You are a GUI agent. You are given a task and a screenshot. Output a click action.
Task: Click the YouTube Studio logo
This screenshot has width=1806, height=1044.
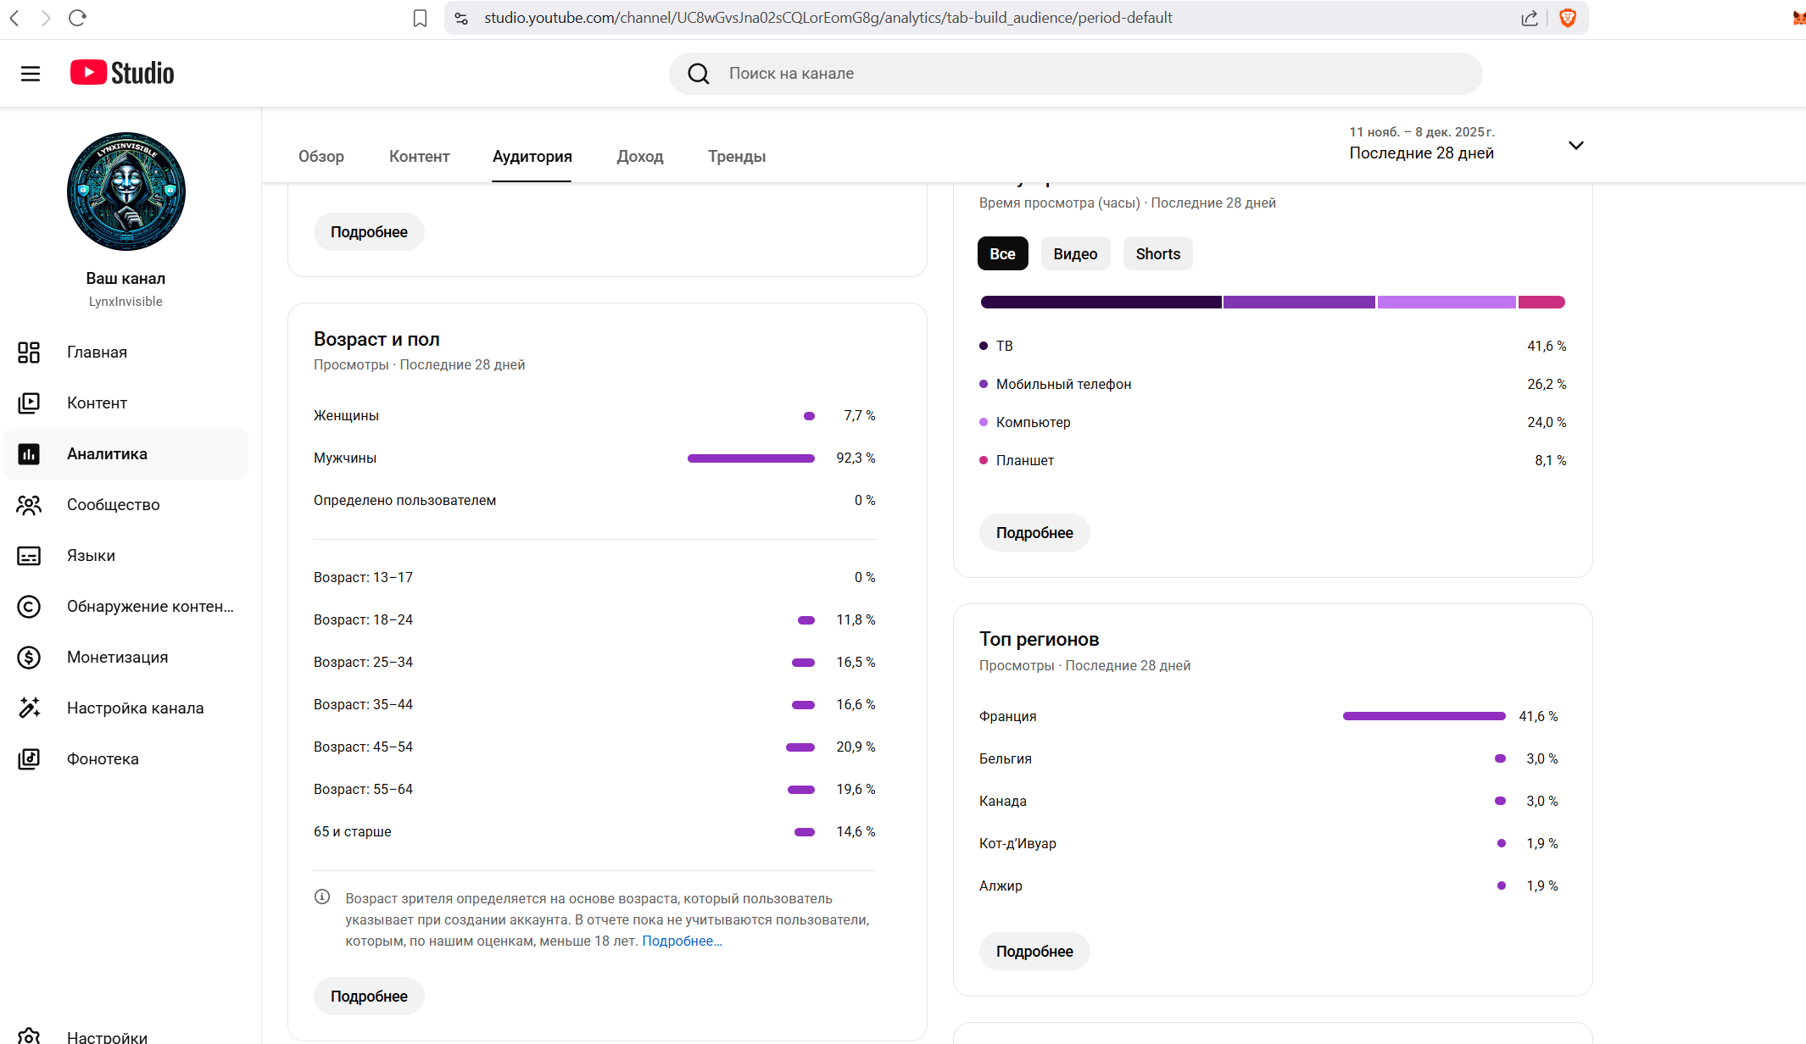pyautogui.click(x=122, y=73)
